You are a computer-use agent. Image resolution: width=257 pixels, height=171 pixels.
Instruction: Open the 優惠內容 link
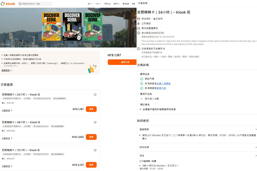[x=161, y=88]
